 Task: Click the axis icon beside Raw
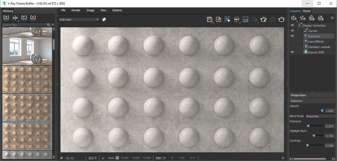(x=104, y=158)
